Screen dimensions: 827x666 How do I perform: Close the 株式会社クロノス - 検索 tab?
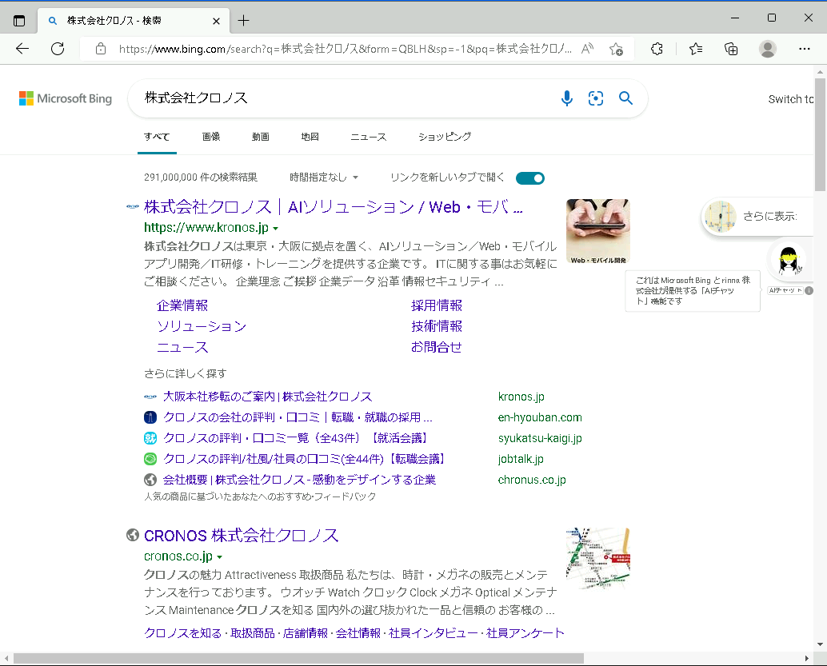(216, 21)
